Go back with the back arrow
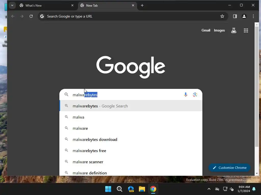This screenshot has height=195, width=261. pyautogui.click(x=13, y=16)
